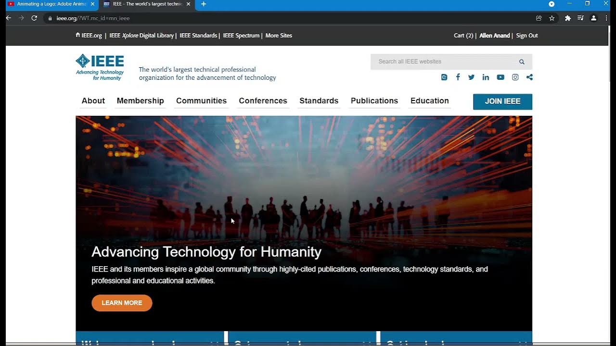Open IEEE Xplore Digital Library link
Screen dimensions: 616x346
141,36
